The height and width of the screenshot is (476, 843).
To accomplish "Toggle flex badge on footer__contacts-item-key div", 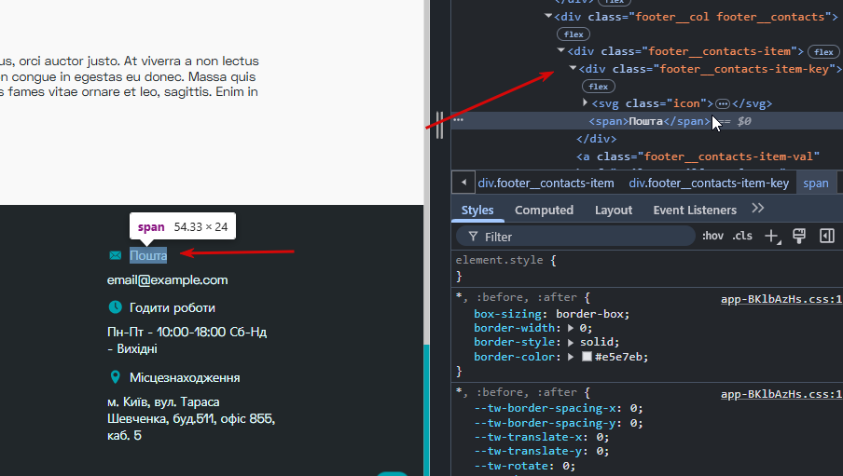I will [x=599, y=87].
